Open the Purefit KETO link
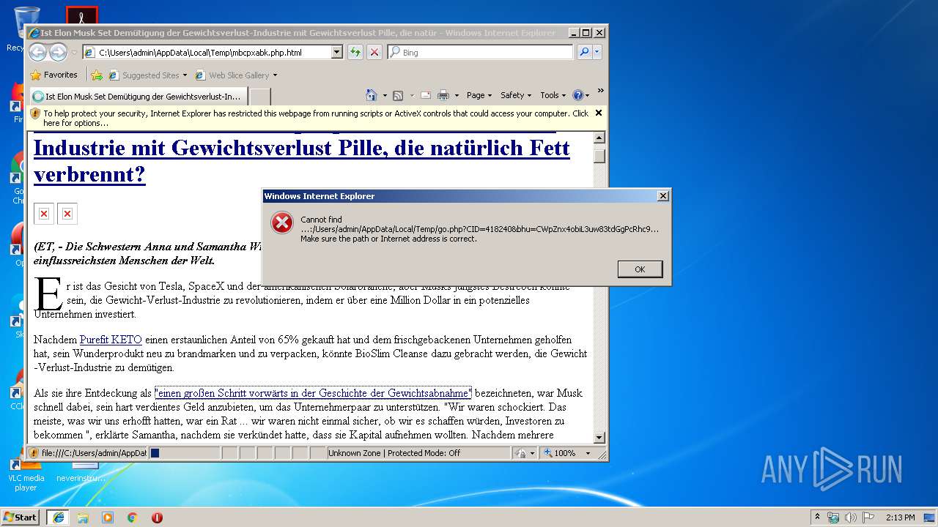938x527 pixels. (111, 340)
